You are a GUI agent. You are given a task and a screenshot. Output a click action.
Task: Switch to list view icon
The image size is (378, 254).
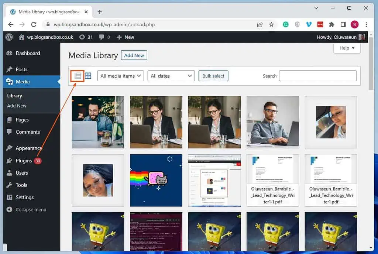[78, 76]
